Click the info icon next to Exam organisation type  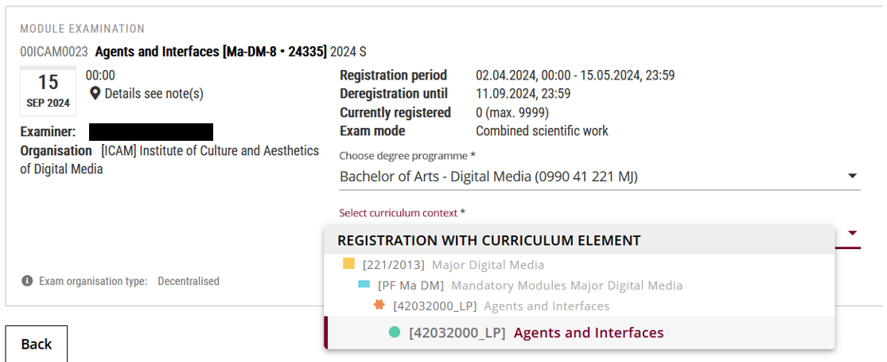click(26, 281)
